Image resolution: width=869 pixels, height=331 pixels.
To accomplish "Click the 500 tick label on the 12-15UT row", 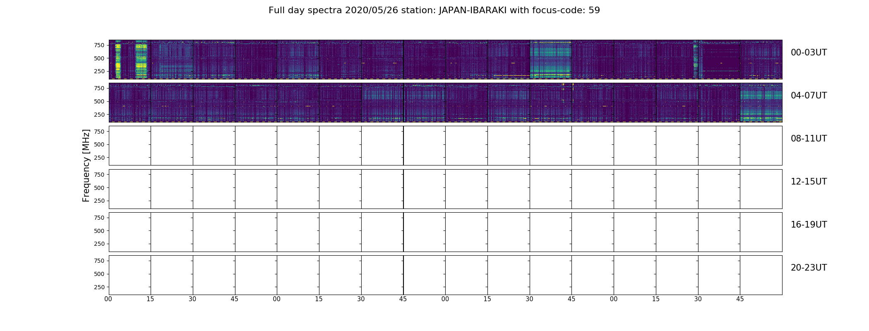I will [99, 188].
